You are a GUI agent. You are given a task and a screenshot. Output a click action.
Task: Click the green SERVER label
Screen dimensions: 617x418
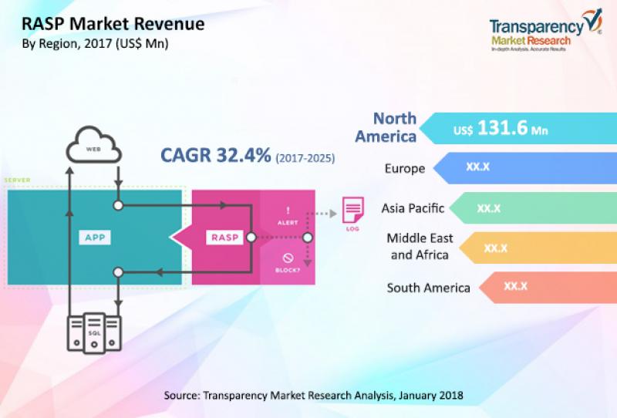pyautogui.click(x=17, y=180)
